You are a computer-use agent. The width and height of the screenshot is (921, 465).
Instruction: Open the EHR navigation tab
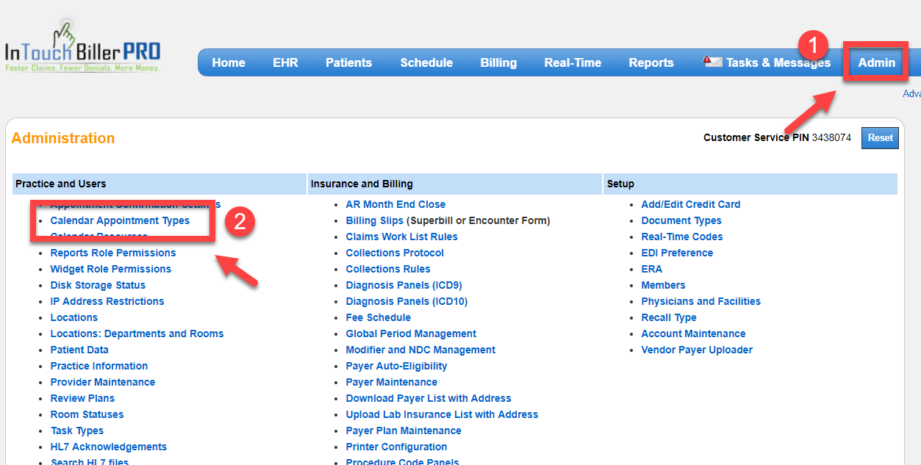(x=285, y=62)
